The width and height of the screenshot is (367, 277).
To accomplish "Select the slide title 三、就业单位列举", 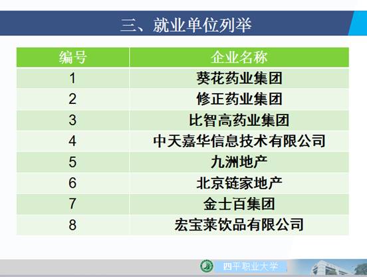I will tap(186, 25).
